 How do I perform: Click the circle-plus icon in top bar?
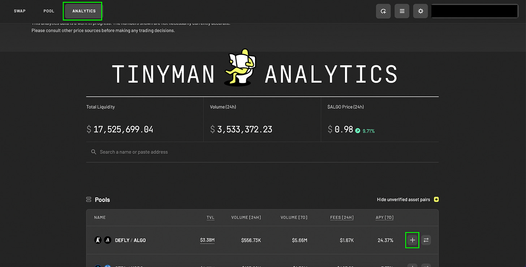coord(383,11)
